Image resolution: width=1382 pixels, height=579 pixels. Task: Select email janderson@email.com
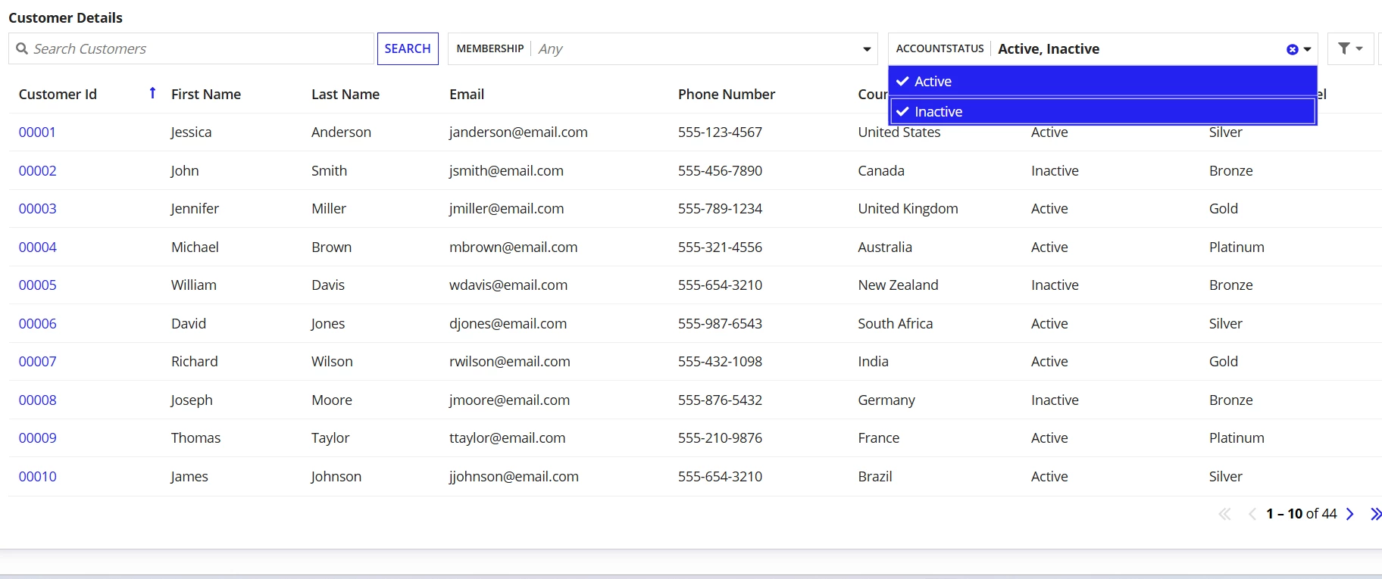518,132
